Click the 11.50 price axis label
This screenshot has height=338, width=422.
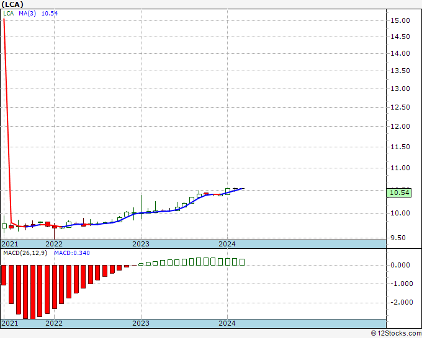click(400, 147)
